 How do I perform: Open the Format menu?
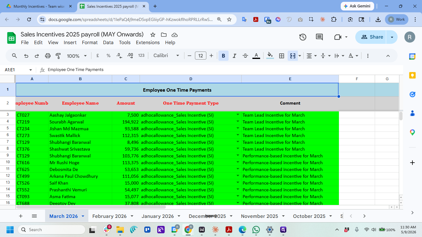click(90, 43)
